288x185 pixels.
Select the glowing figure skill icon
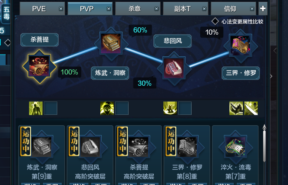tap(36, 108)
